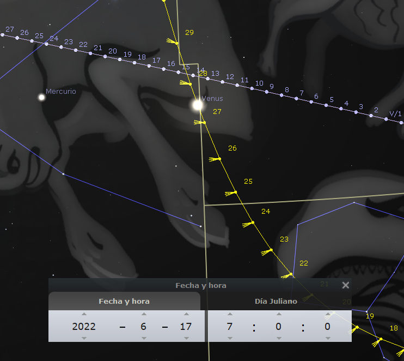Select the seconds field
The image size is (404, 361).
click(327, 327)
